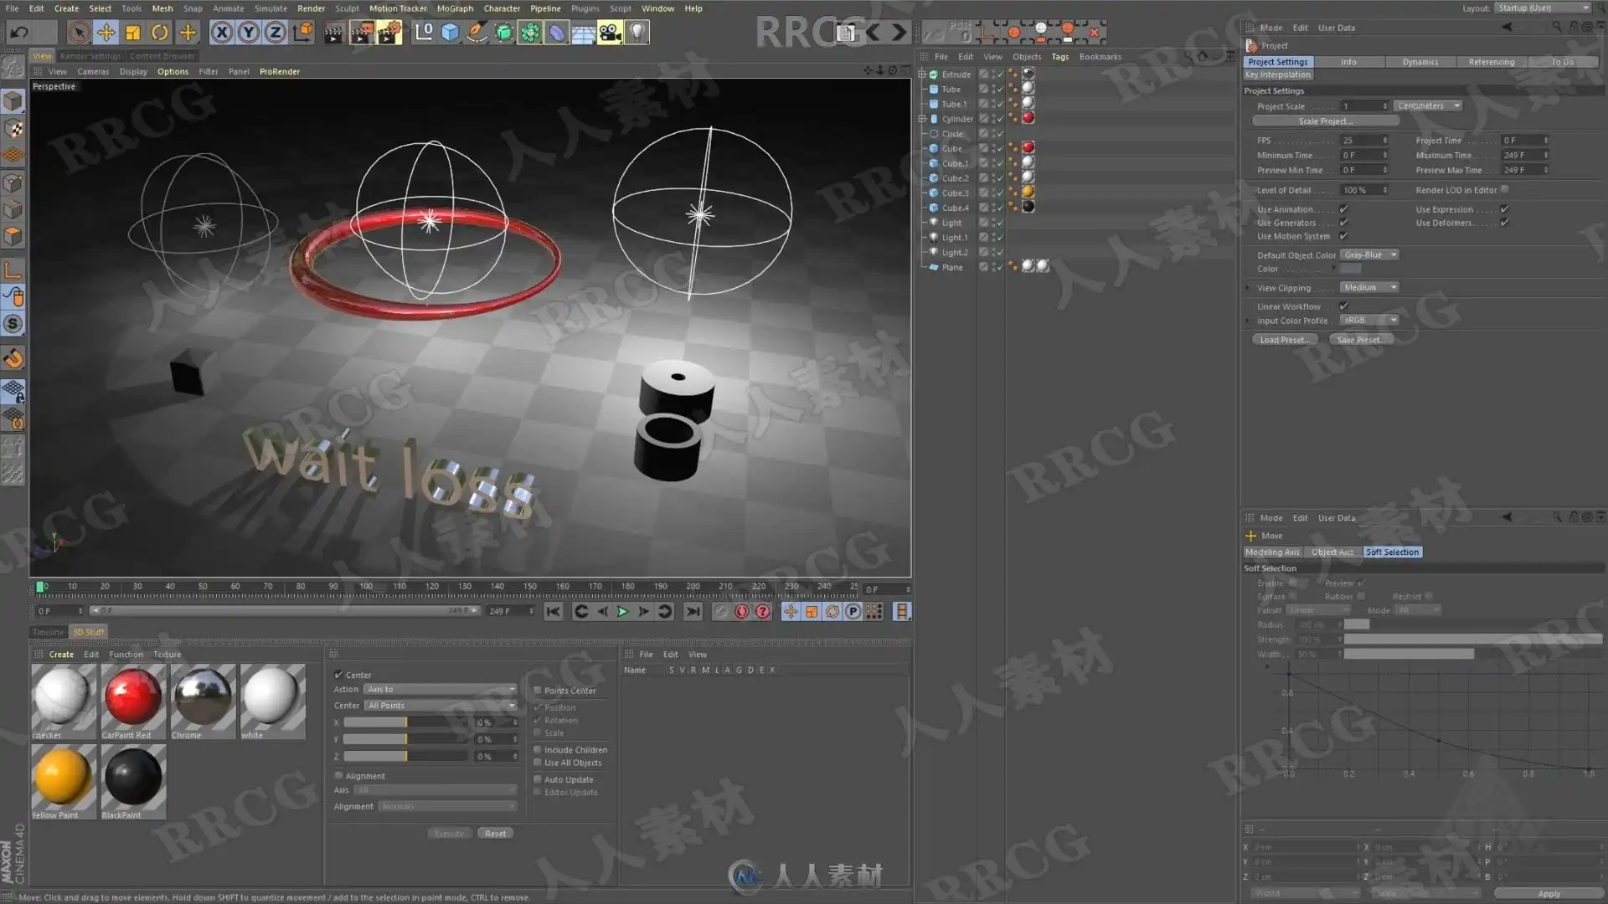
Task: Open the View Clipping Medium dropdown
Action: 1369,288
